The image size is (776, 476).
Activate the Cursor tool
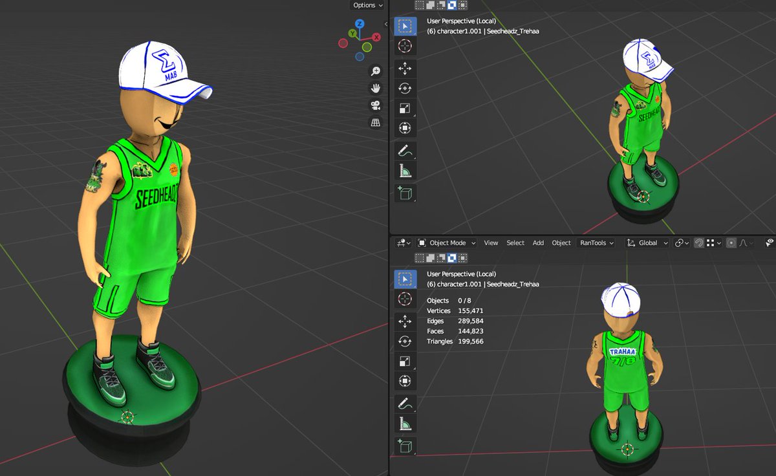point(405,46)
